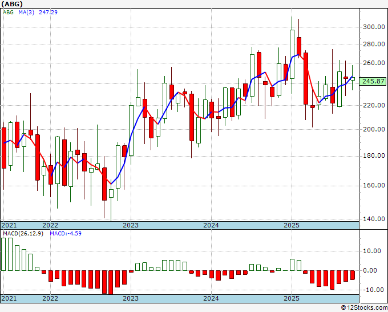Click the 140.00 price axis label
This screenshot has height=312, width=388.
point(374,219)
